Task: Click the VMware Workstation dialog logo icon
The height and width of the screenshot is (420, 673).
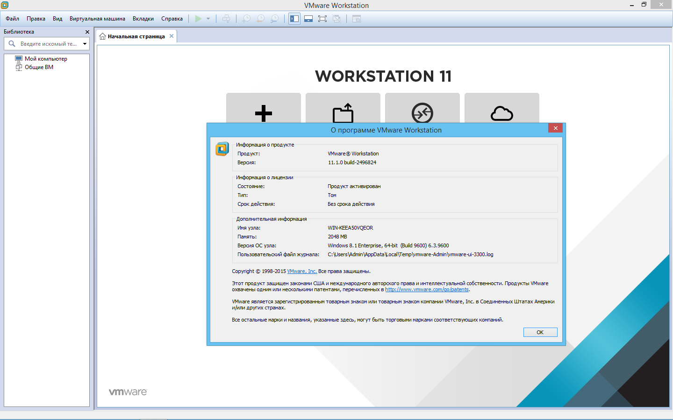Action: [222, 149]
